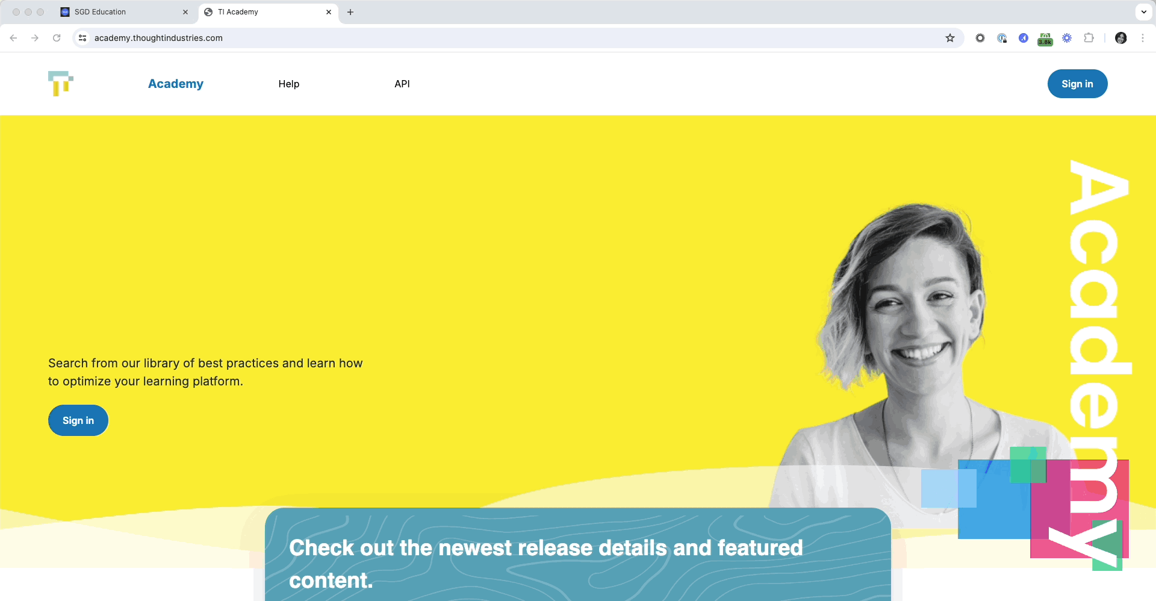
Task: Switch to the SGD Education tab
Action: (125, 12)
